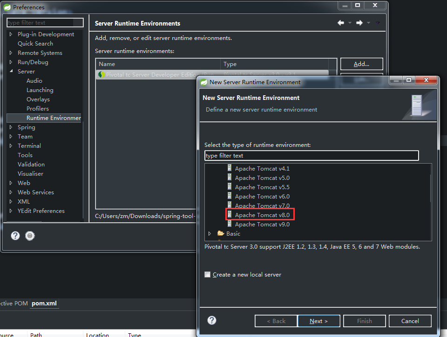The width and height of the screenshot is (447, 337).
Task: Click the Preferences record/import preferences icon
Action: (30, 236)
